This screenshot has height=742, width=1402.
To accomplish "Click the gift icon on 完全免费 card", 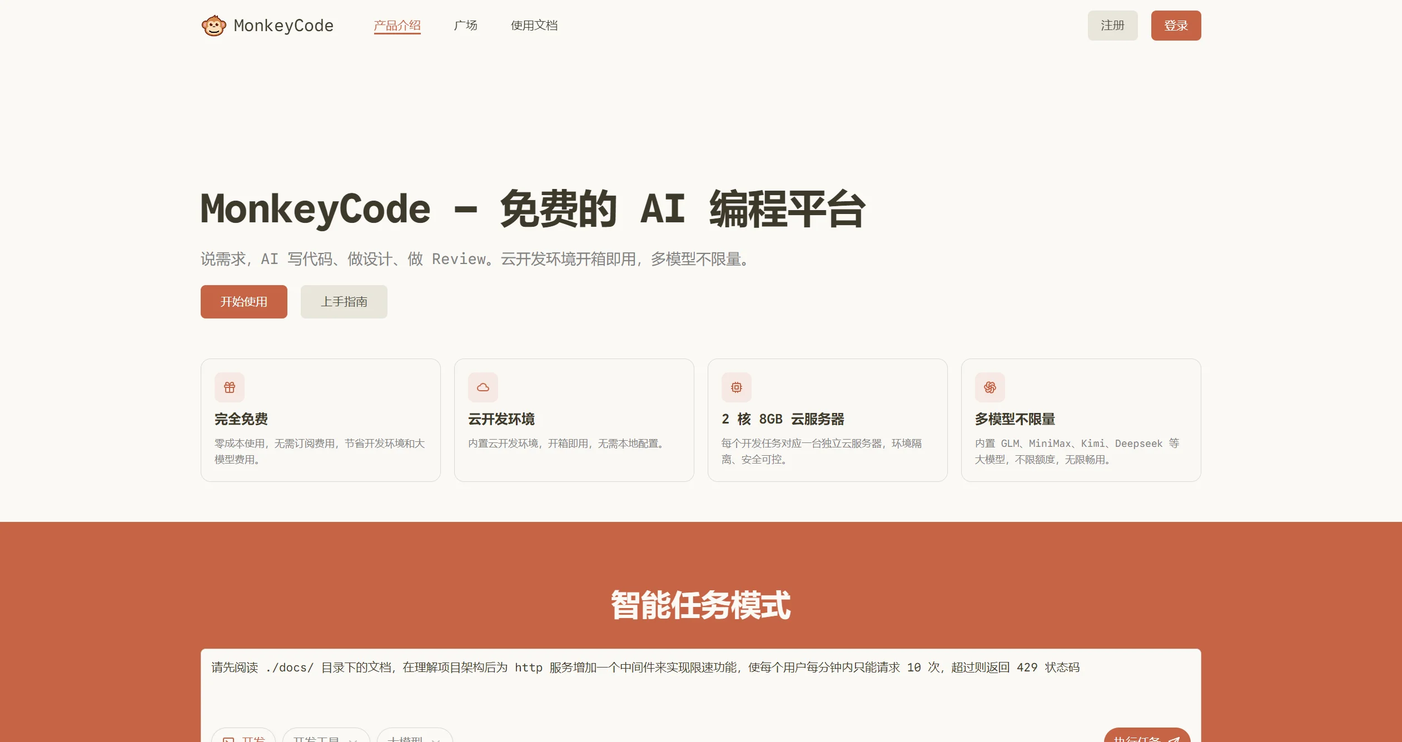I will [x=230, y=387].
